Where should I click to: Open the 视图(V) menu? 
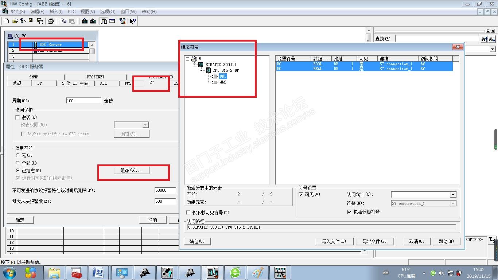pos(87,12)
